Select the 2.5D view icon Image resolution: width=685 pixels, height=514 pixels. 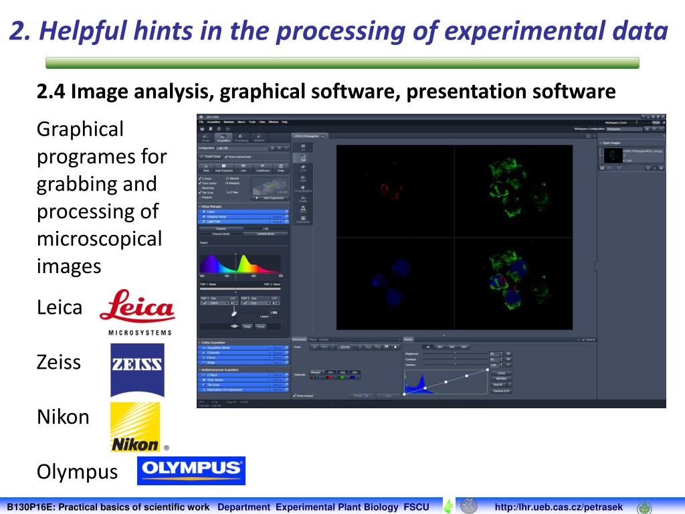[x=303, y=168]
